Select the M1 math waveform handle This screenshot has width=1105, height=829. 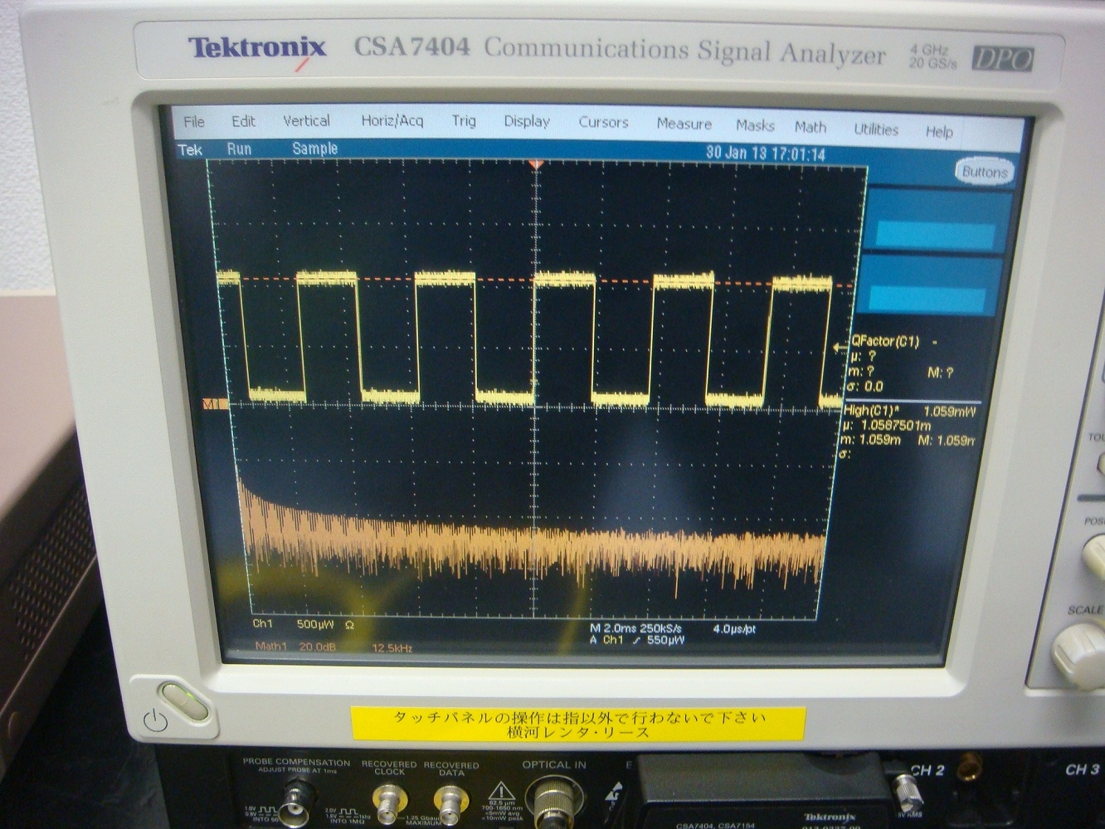[x=214, y=404]
